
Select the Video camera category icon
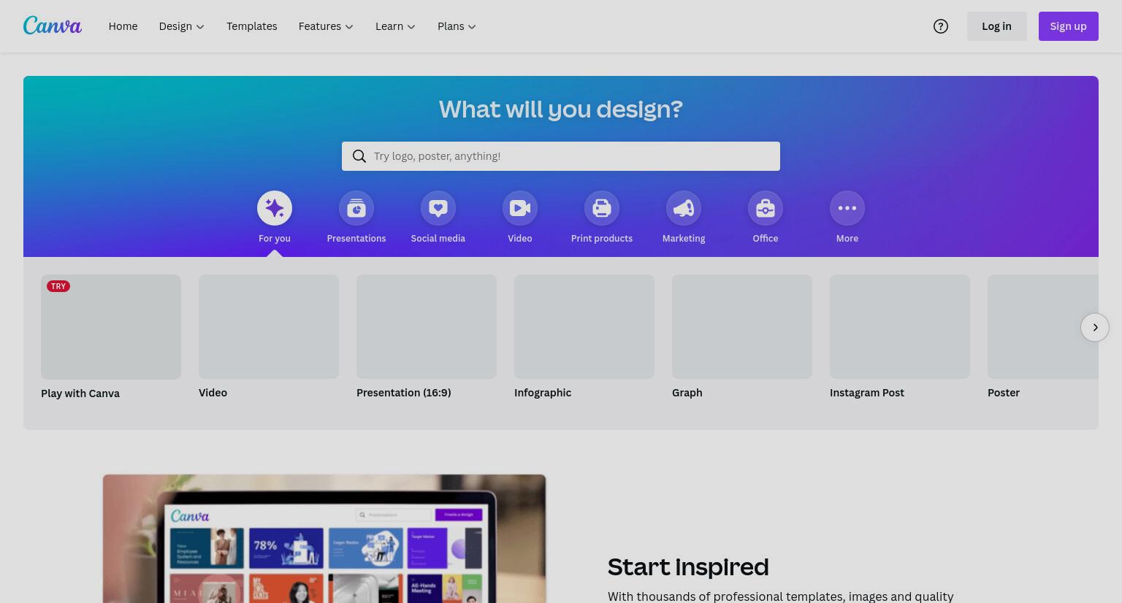(520, 208)
